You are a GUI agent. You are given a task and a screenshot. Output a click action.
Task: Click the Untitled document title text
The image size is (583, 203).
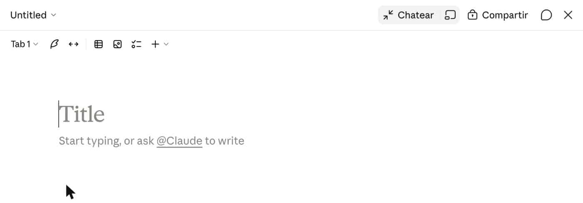pos(28,15)
